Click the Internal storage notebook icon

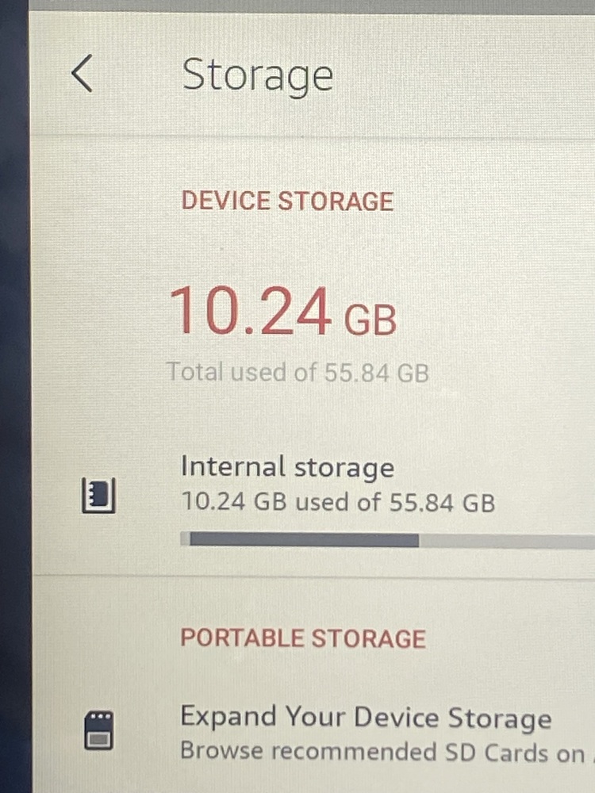pyautogui.click(x=98, y=496)
